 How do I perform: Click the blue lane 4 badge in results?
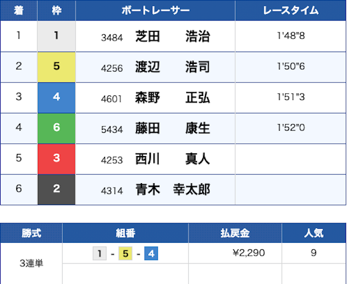point(56,98)
